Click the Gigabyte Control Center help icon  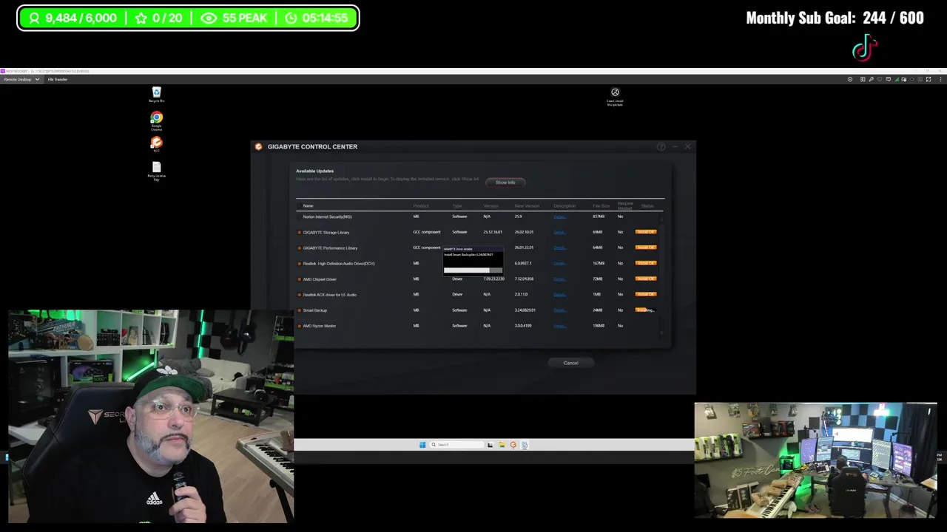click(x=661, y=146)
